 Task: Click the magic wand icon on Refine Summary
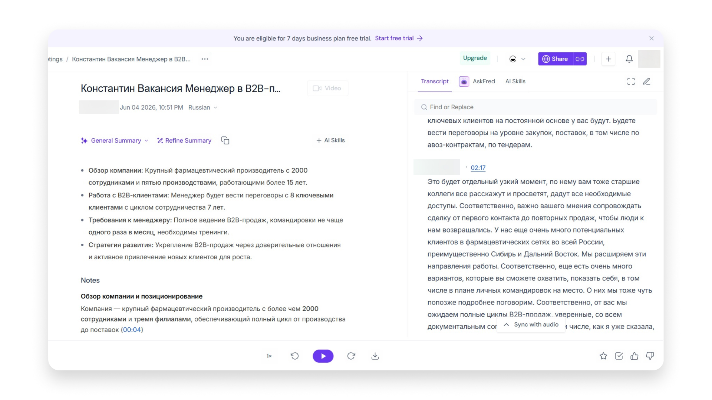(x=160, y=140)
